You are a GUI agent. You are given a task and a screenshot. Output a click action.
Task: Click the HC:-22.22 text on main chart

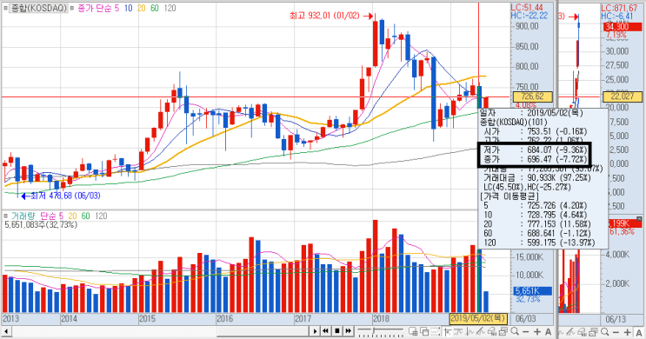pyautogui.click(x=529, y=16)
